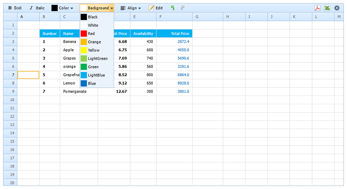Open the Align dropdown arrow
347x189 pixels.
click(140, 8)
